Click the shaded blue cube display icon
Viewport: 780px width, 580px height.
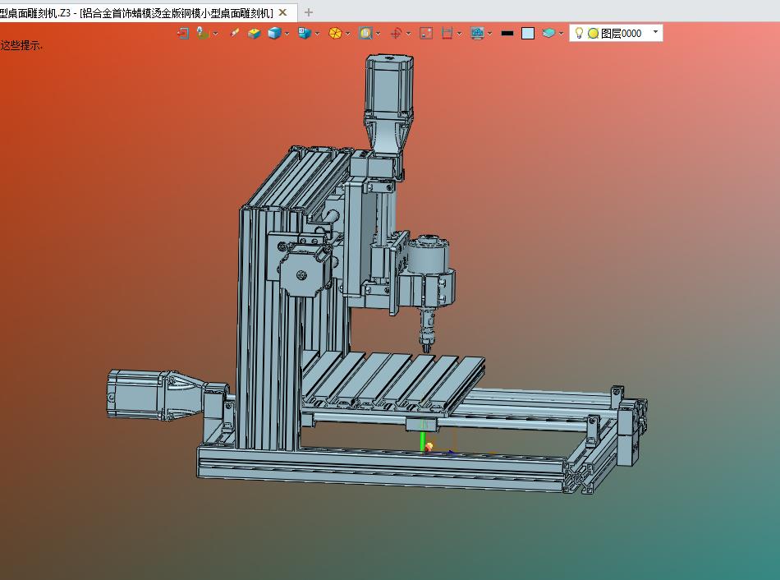pyautogui.click(x=274, y=34)
